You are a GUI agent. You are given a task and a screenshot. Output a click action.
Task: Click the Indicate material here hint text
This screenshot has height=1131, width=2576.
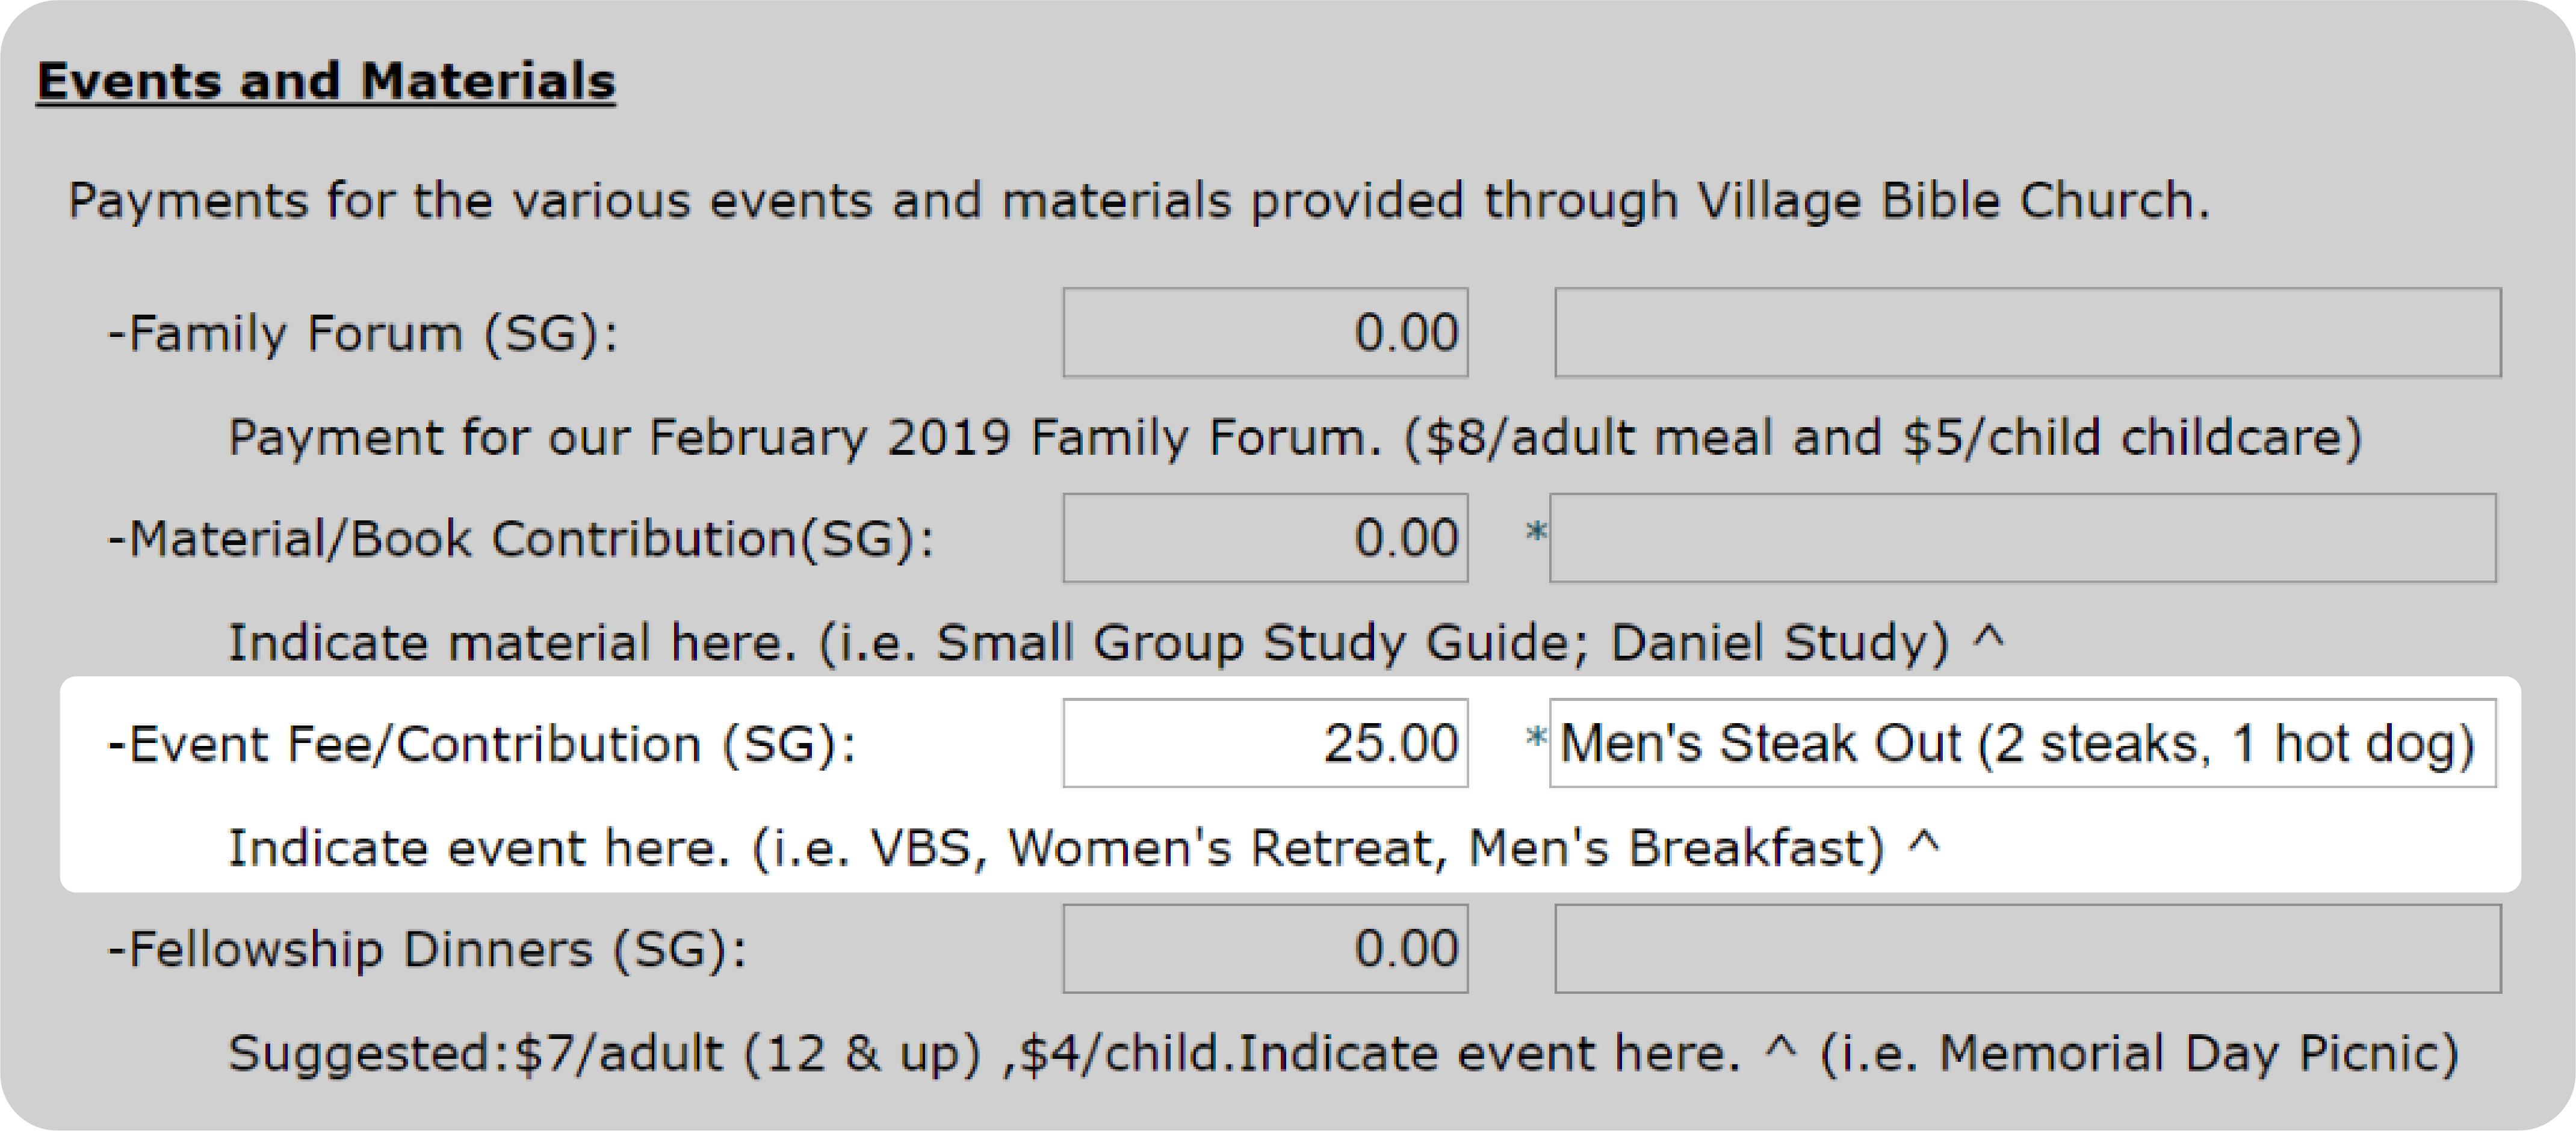[1116, 643]
